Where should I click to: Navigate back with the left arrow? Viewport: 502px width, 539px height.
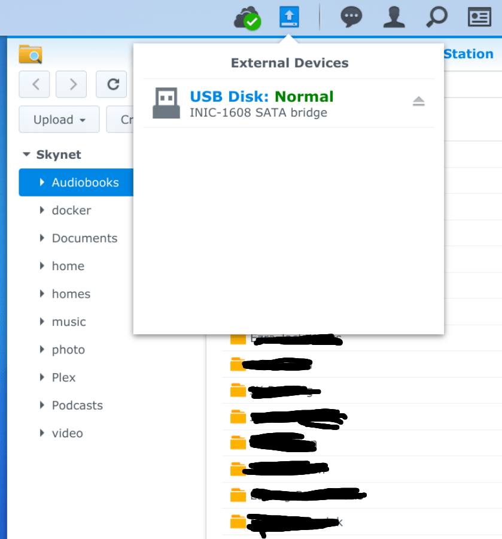pos(34,84)
